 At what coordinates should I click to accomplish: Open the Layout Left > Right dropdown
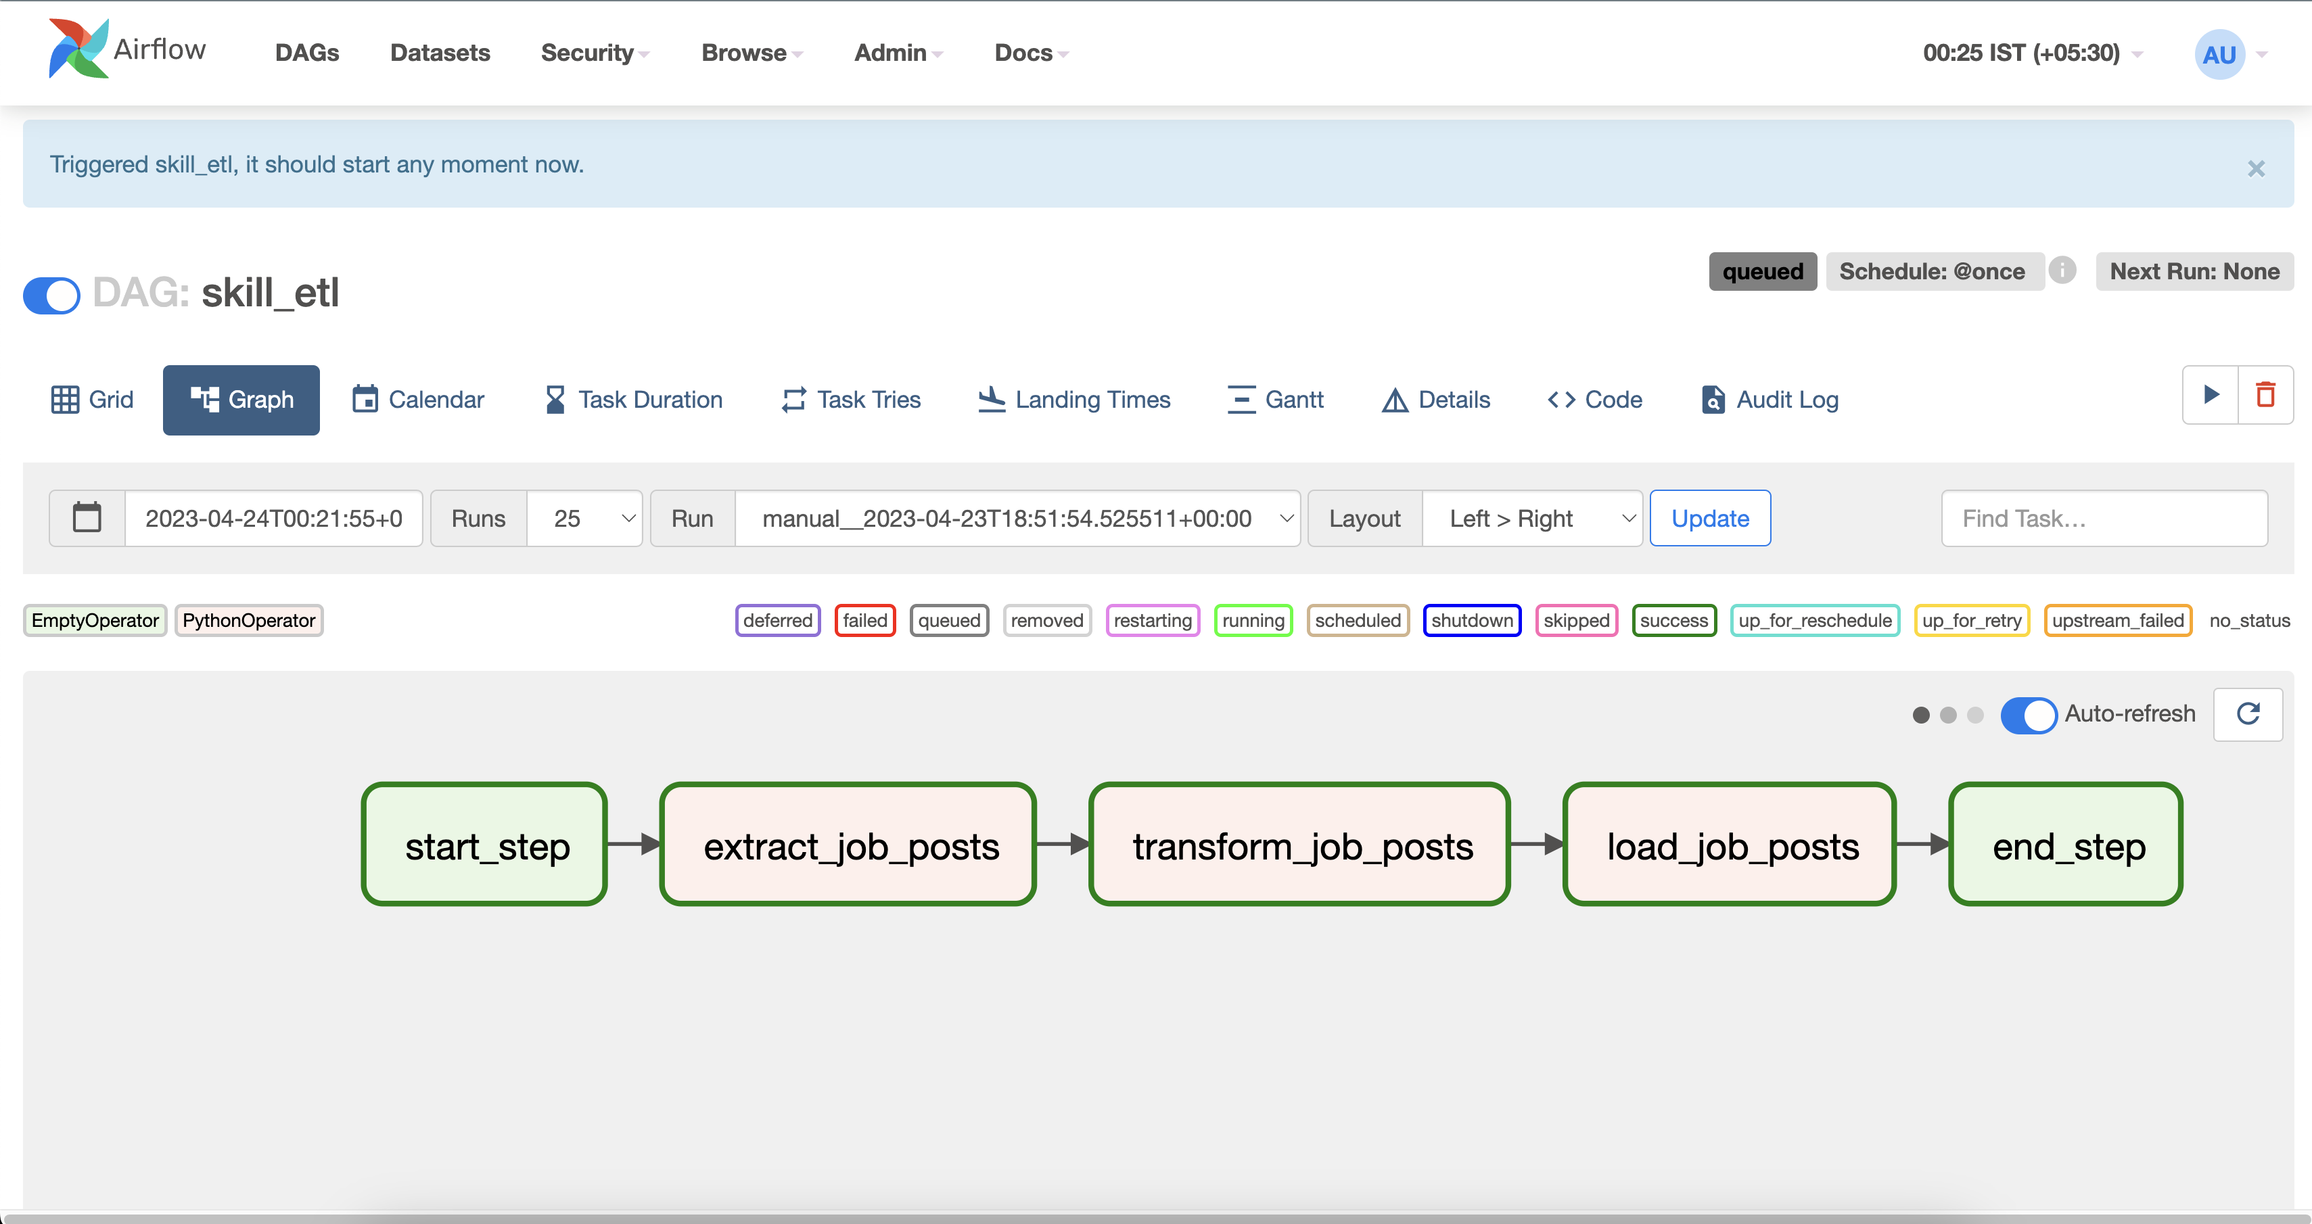(x=1531, y=518)
